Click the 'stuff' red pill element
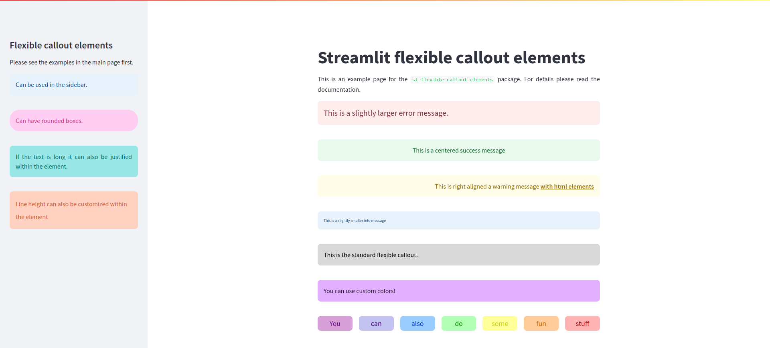 click(x=582, y=323)
